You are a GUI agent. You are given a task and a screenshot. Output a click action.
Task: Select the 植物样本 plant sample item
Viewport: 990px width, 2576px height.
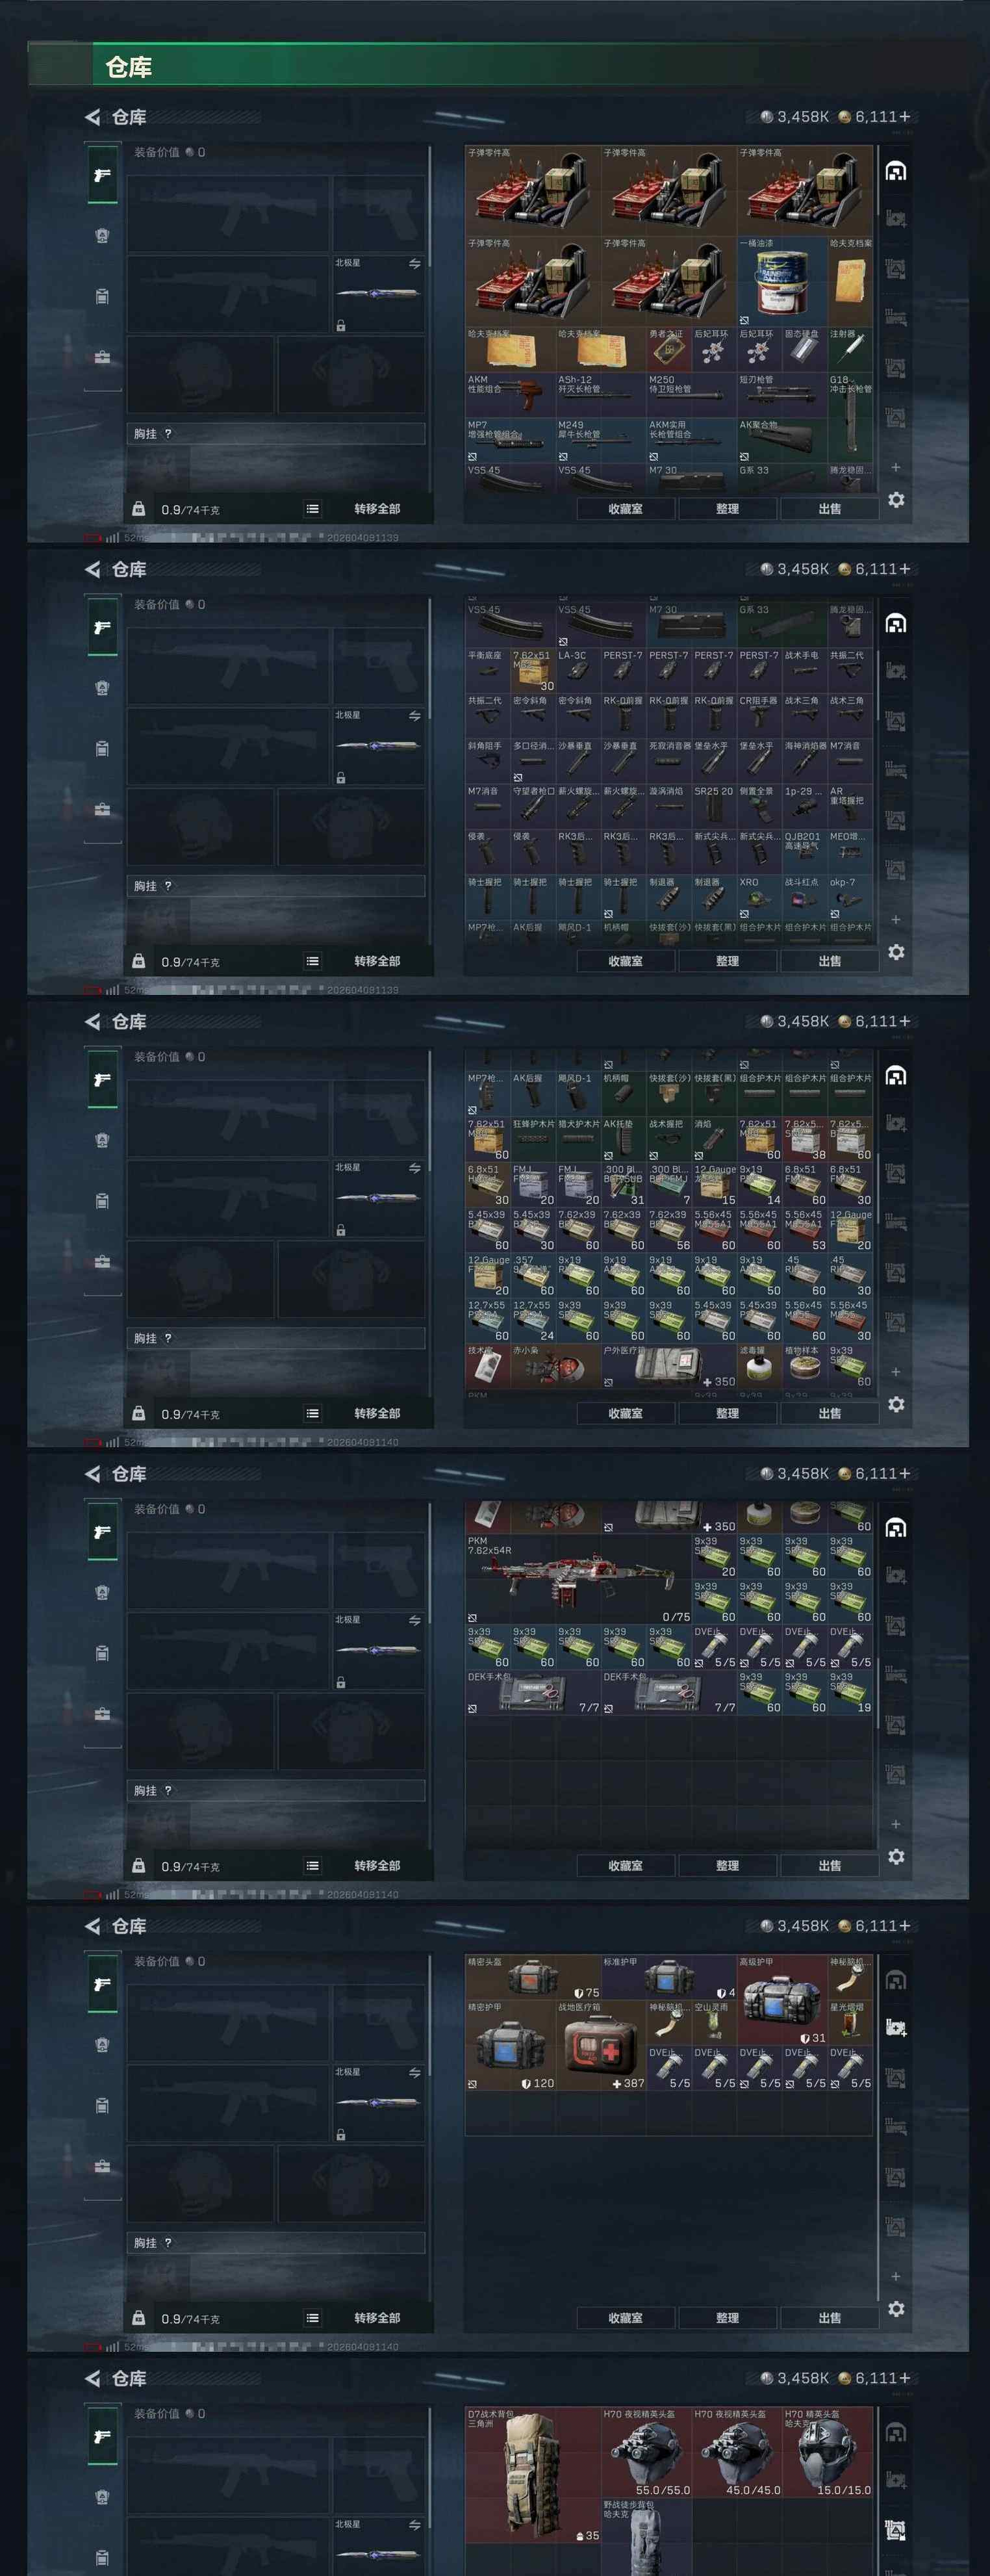804,1365
